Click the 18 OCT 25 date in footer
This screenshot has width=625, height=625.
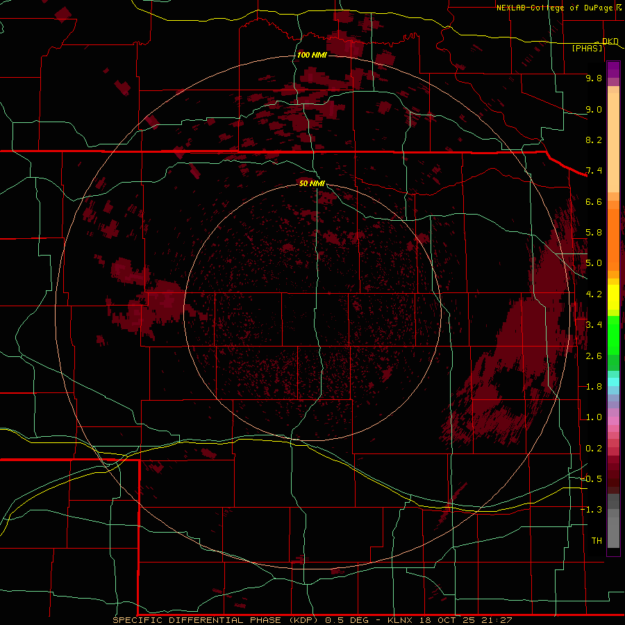tap(447, 620)
